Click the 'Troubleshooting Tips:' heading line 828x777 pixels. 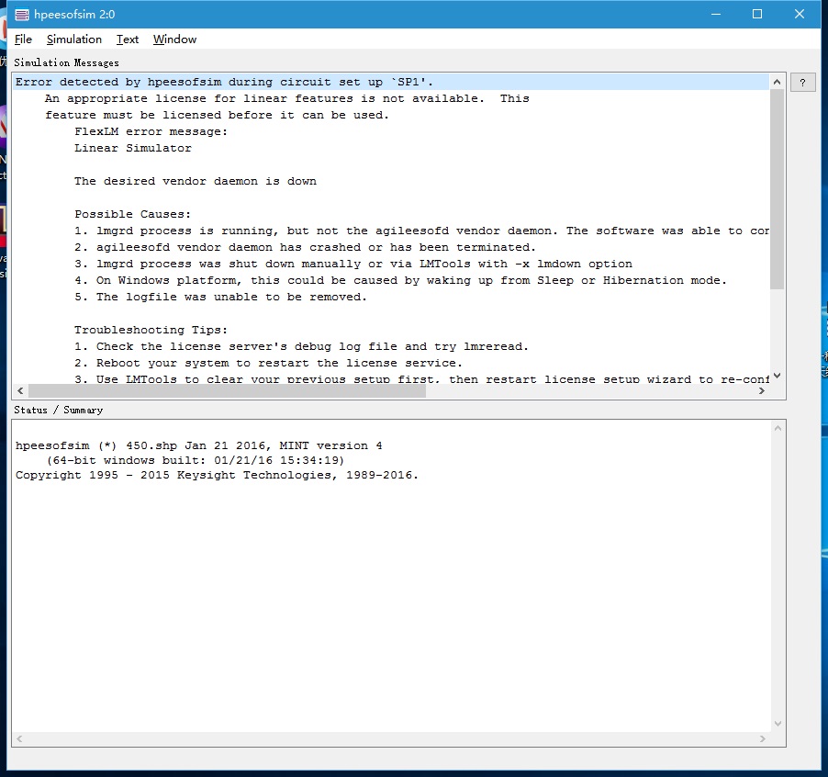tap(151, 330)
